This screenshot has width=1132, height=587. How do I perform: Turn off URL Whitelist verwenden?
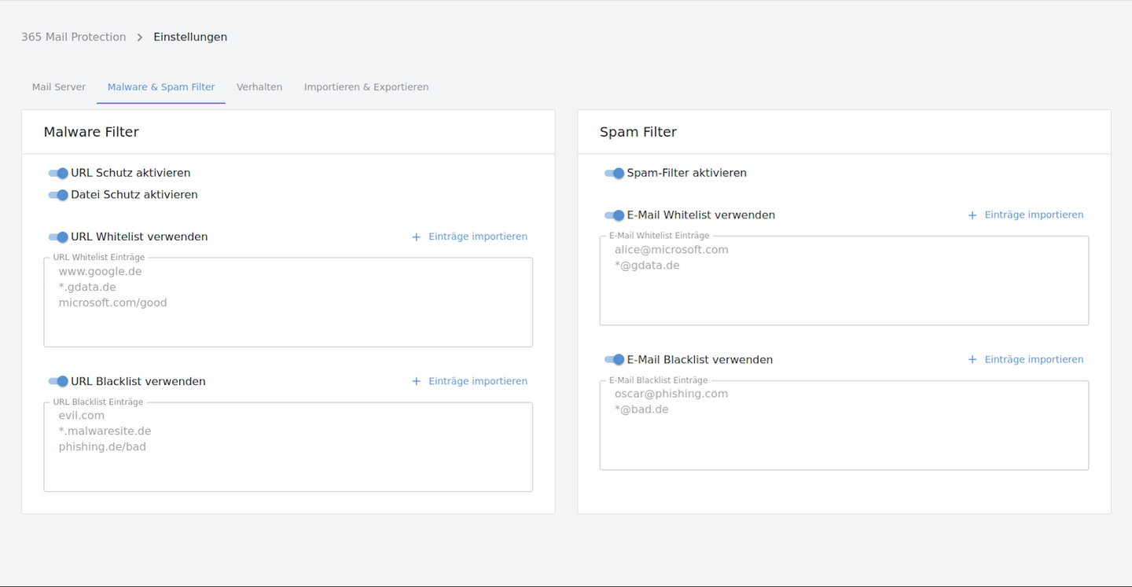point(58,237)
